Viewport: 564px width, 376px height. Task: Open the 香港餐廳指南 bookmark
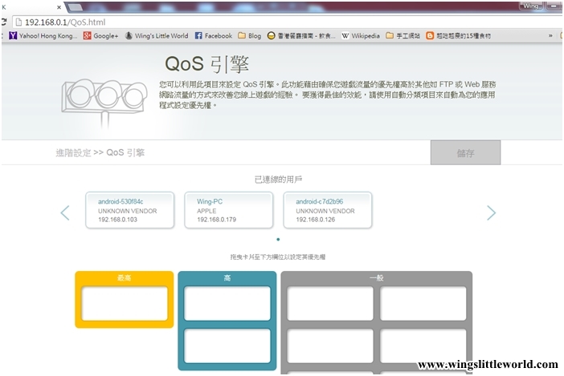pyautogui.click(x=302, y=36)
